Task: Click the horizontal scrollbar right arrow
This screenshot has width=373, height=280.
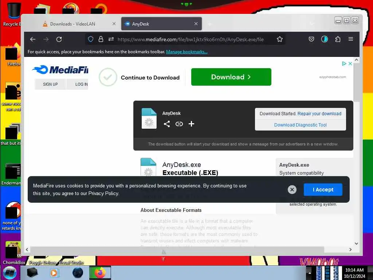Action: tap(350, 249)
